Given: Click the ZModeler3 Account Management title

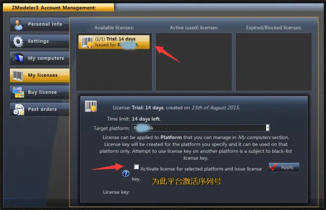Looking at the screenshot, I should click(x=54, y=8).
